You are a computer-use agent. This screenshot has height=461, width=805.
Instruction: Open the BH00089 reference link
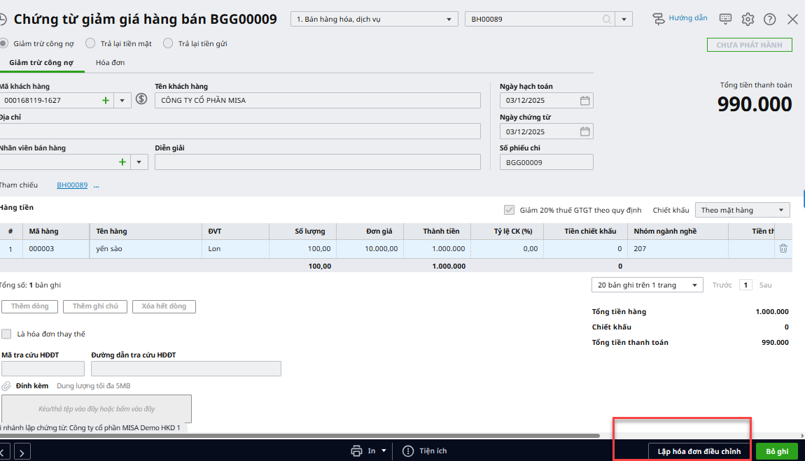[x=72, y=185]
